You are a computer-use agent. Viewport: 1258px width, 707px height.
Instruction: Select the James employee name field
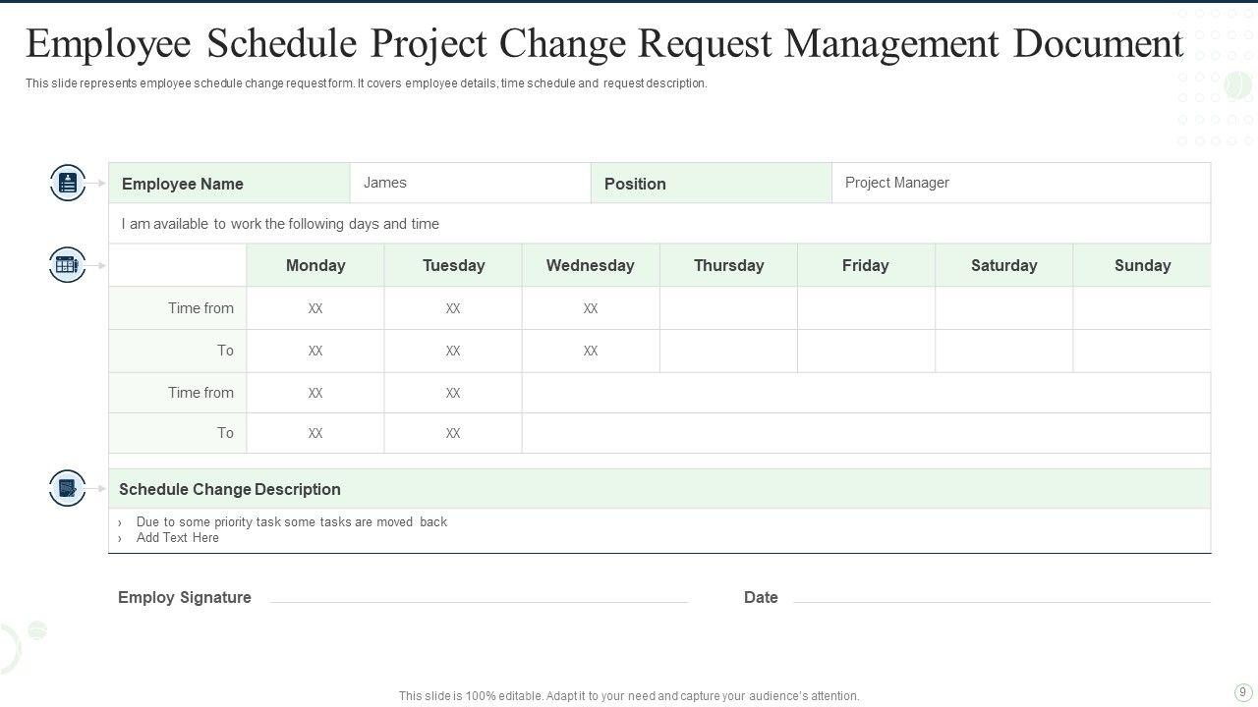pyautogui.click(x=470, y=183)
